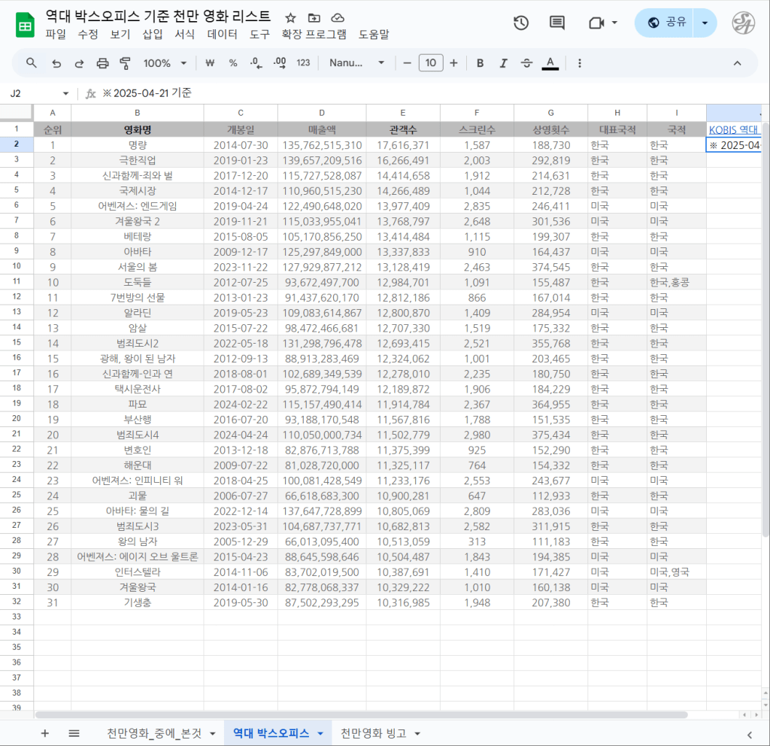The image size is (770, 746).
Task: Toggle bold formatting
Action: [480, 63]
